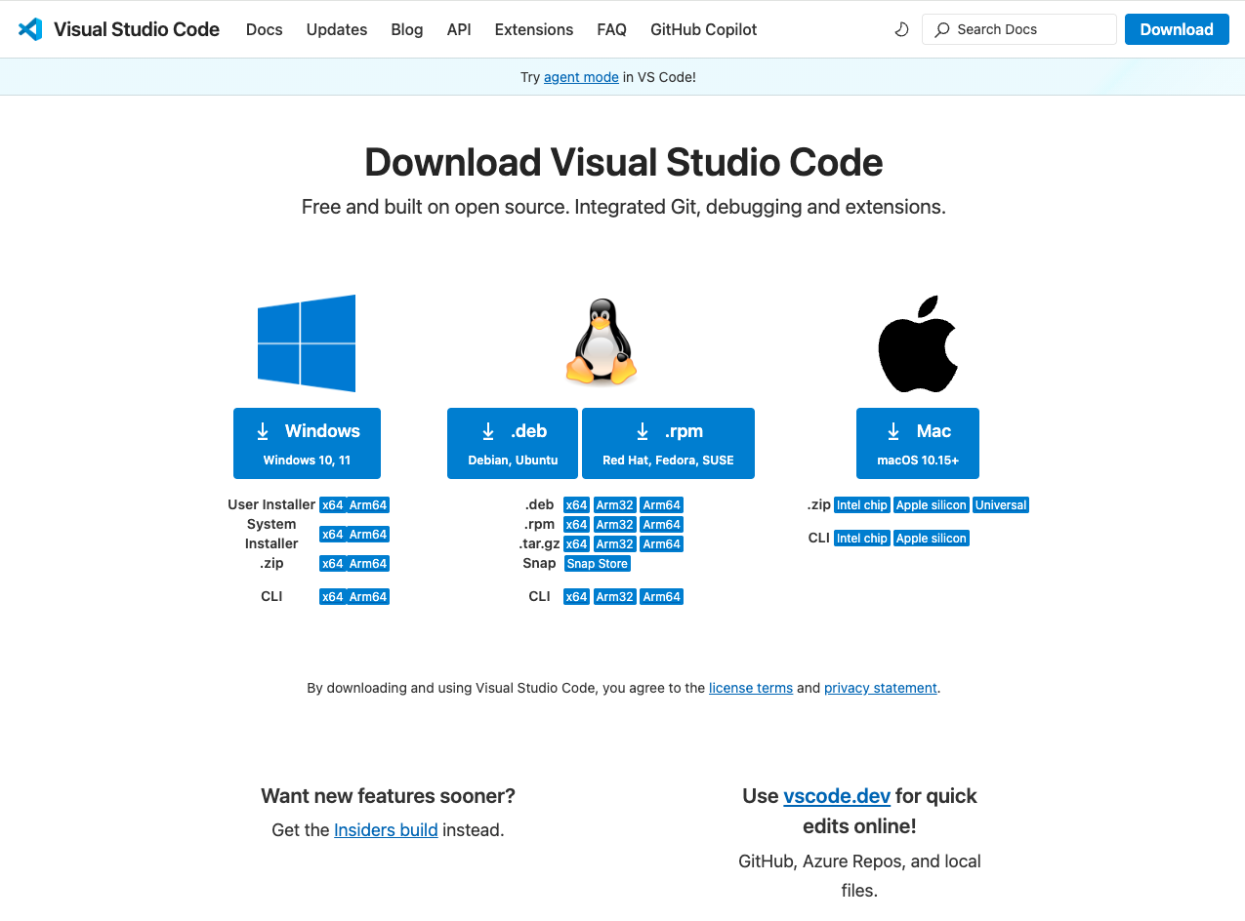Image resolution: width=1245 pixels, height=921 pixels.
Task: Select Apple silicon for Mac CLI
Action: click(932, 539)
